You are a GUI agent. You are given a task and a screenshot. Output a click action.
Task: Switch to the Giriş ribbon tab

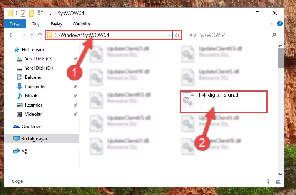(35, 24)
